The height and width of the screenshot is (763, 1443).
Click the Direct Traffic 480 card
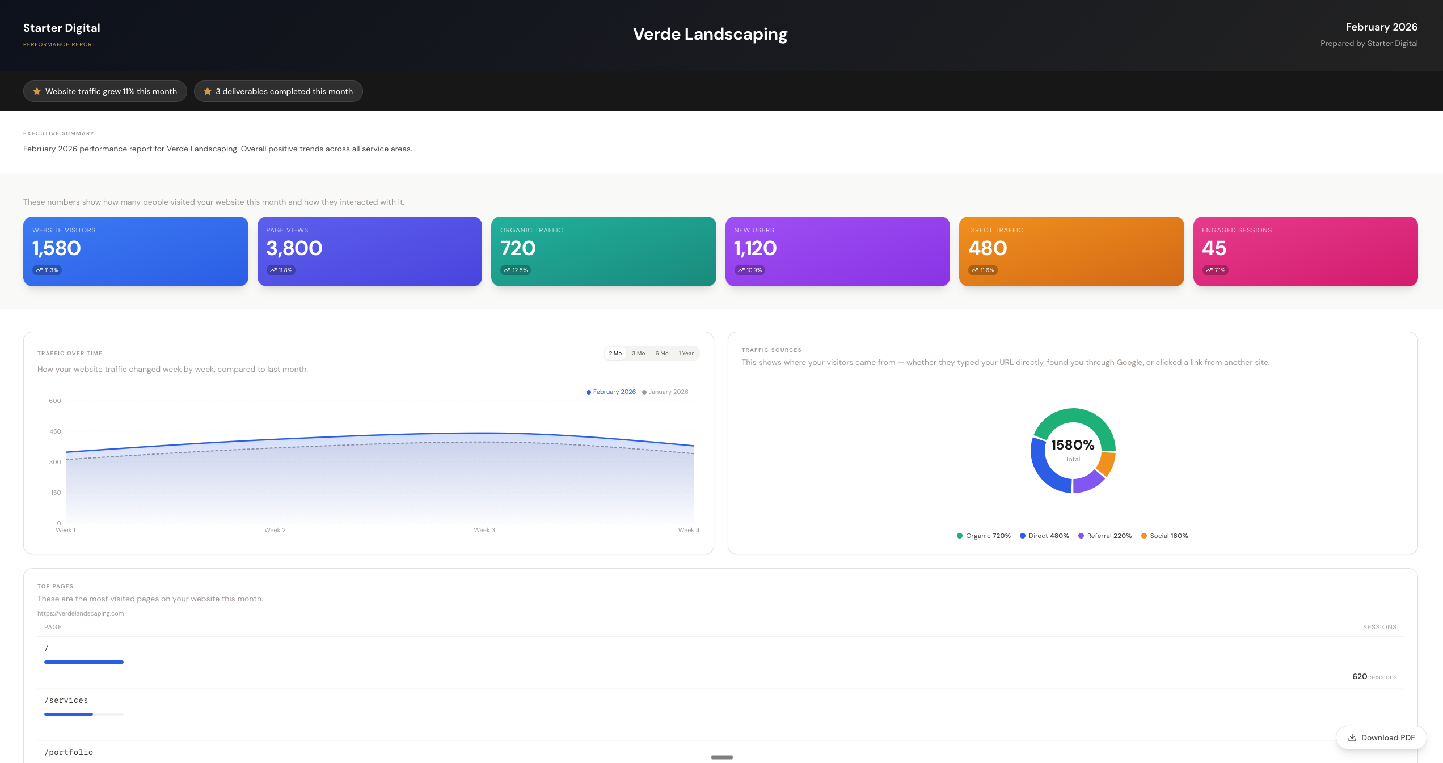pyautogui.click(x=1071, y=251)
